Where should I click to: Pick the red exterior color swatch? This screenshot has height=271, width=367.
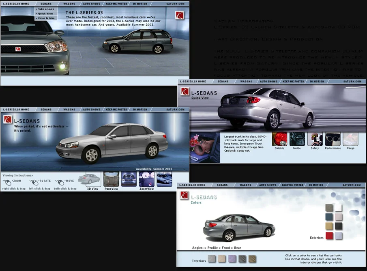[328, 236]
